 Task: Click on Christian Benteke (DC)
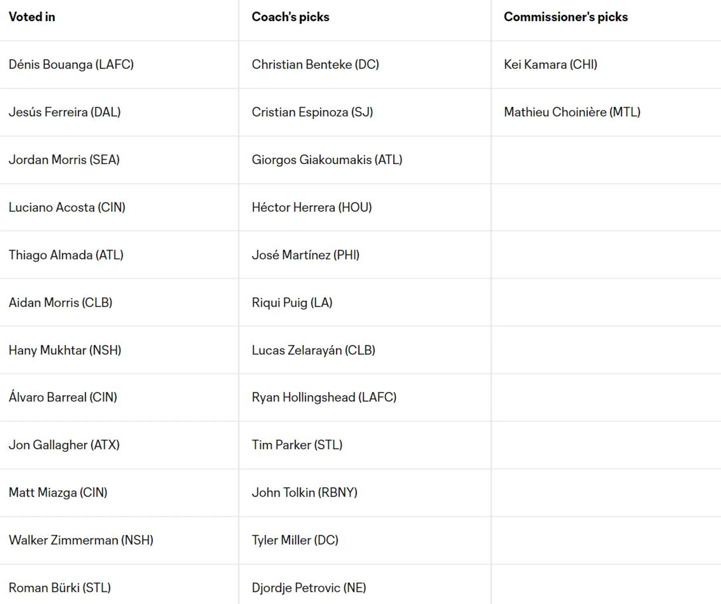[x=315, y=64]
